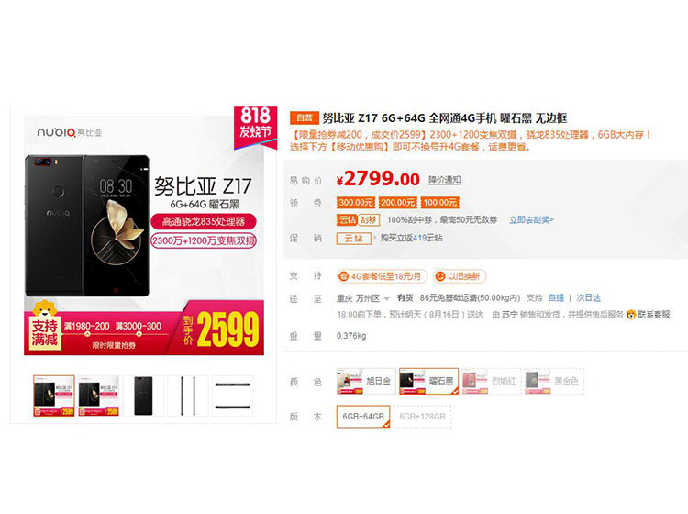Image resolution: width=688 pixels, height=514 pixels.
Task: Open the 以旧换新 trade-in badge
Action: click(460, 276)
